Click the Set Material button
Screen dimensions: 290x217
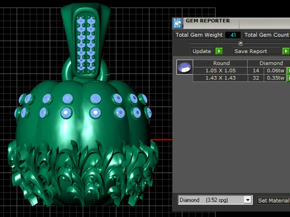pyautogui.click(x=274, y=200)
